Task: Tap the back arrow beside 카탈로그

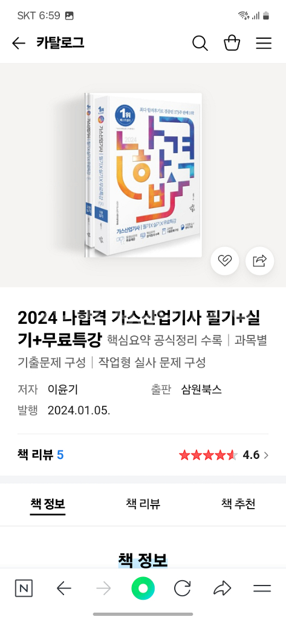Action: click(19, 43)
